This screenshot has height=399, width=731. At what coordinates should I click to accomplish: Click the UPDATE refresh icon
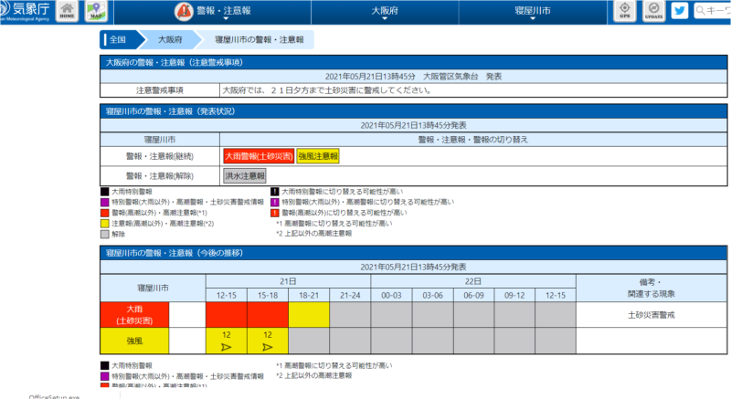pyautogui.click(x=652, y=12)
